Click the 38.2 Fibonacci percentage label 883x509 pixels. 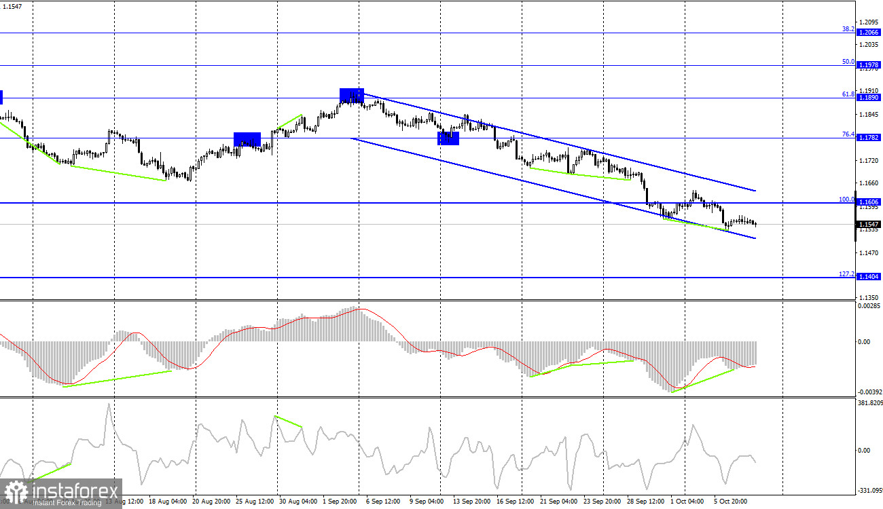pos(848,29)
